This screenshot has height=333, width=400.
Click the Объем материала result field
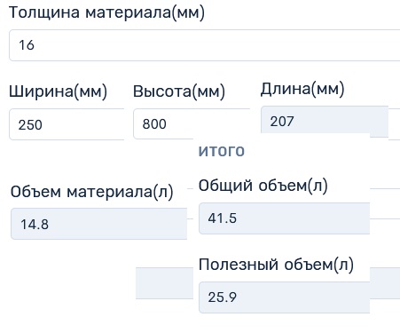[99, 224]
